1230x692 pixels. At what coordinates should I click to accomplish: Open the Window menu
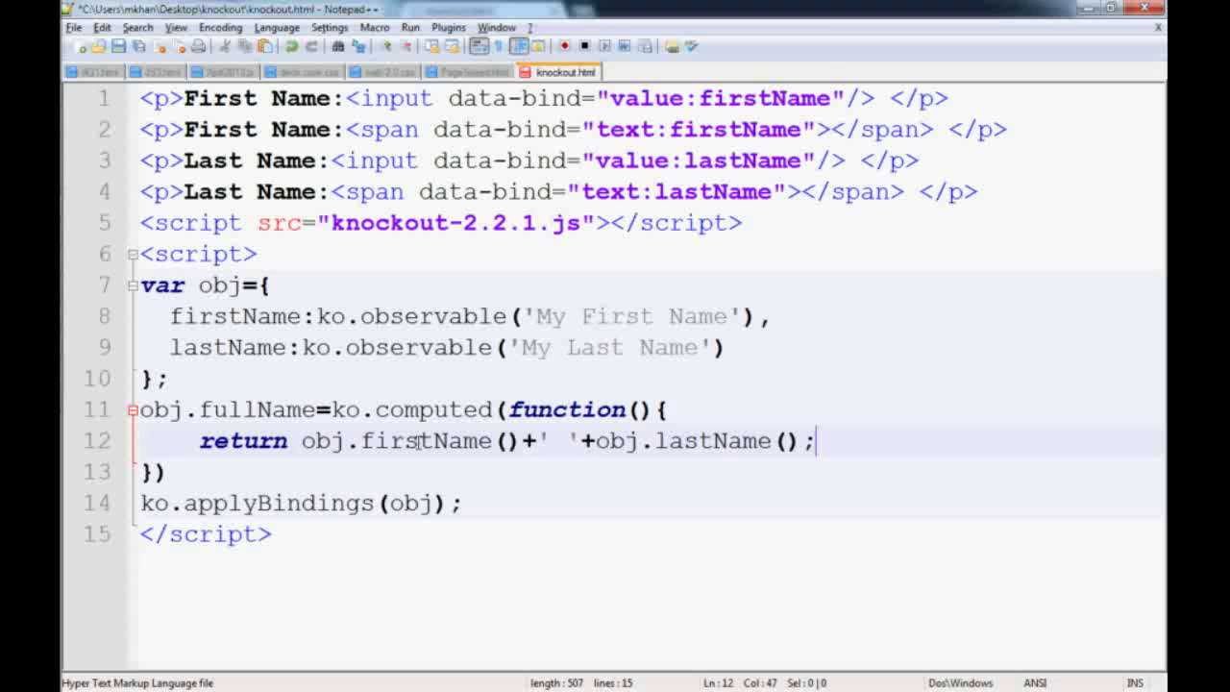(497, 28)
